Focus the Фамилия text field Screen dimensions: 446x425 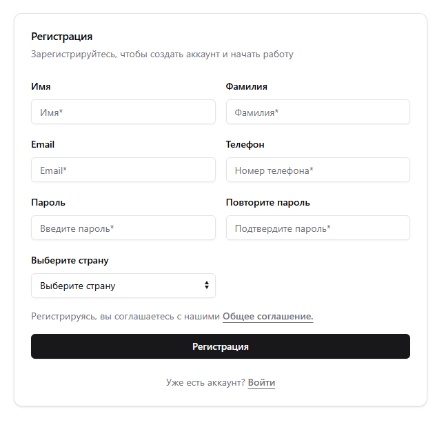(x=318, y=112)
